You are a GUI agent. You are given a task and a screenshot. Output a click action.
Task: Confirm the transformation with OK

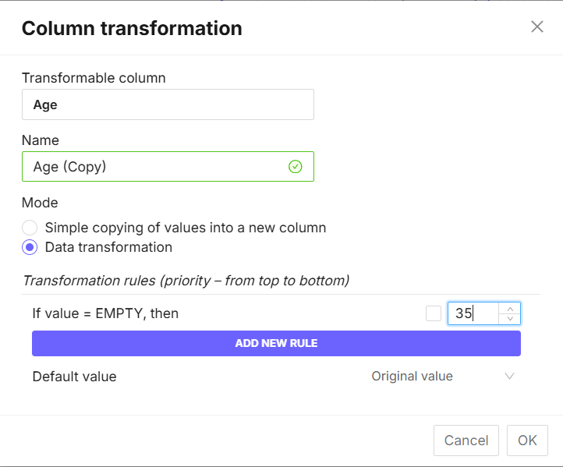click(x=527, y=440)
